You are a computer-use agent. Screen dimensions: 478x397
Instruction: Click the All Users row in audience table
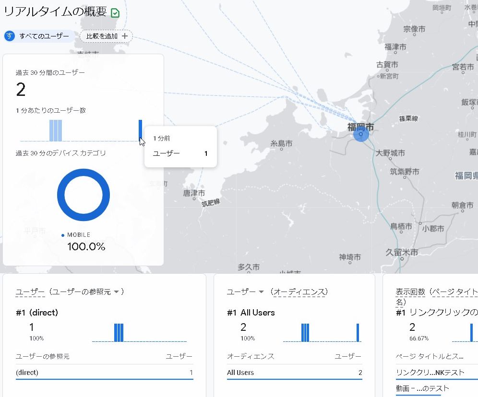(x=294, y=373)
